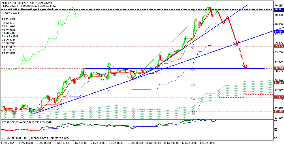Click the dashed red arrow's arrowhead
The width and height of the screenshot is (284, 145).
point(246,67)
